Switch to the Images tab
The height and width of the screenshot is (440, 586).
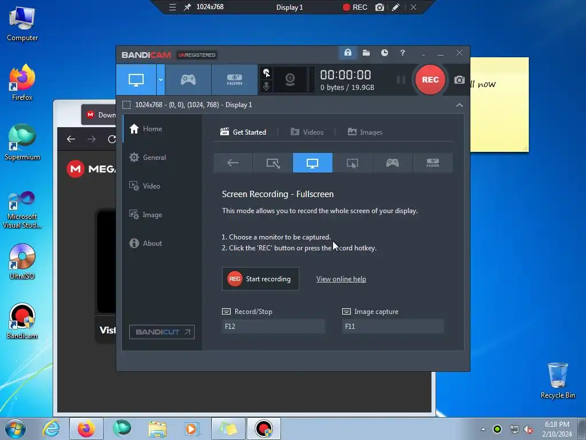point(365,132)
